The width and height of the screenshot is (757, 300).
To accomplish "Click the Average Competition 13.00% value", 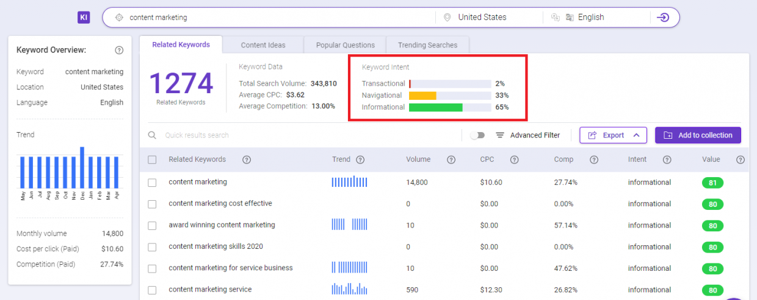I will (x=322, y=106).
